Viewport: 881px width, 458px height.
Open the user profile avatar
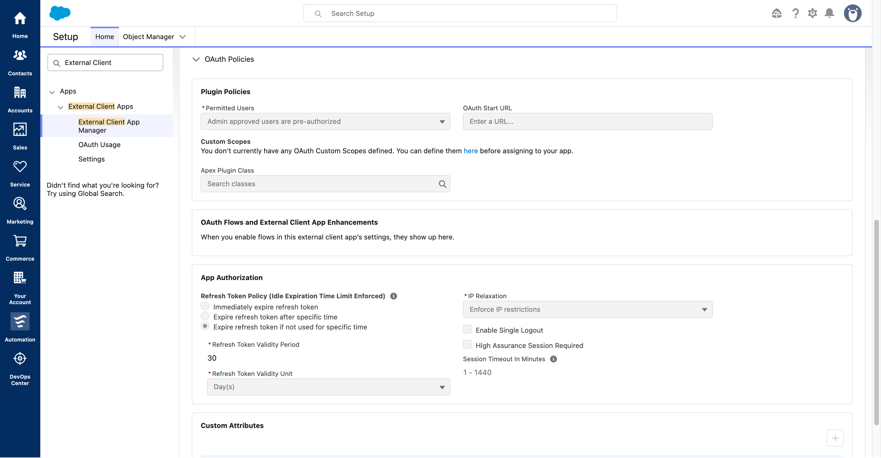coord(852,13)
